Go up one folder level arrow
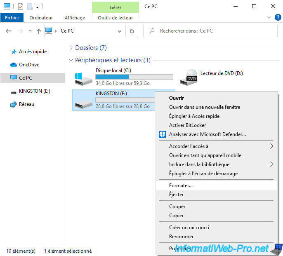Image resolution: width=283 pixels, height=256 pixels. (38, 31)
